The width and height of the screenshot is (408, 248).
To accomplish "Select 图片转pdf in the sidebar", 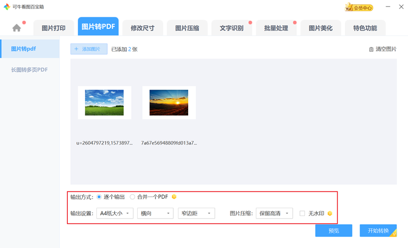I will [30, 49].
